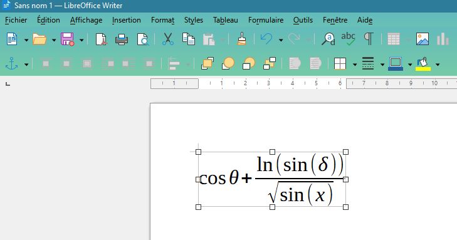Apply the yellow Background Color bucket

423,63
